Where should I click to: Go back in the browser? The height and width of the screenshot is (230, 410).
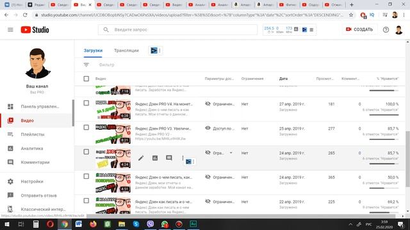click(6, 15)
